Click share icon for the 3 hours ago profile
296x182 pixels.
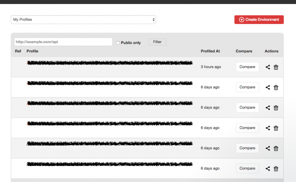tap(268, 67)
